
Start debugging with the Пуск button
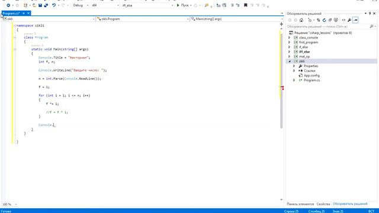pyautogui.click(x=183, y=5)
